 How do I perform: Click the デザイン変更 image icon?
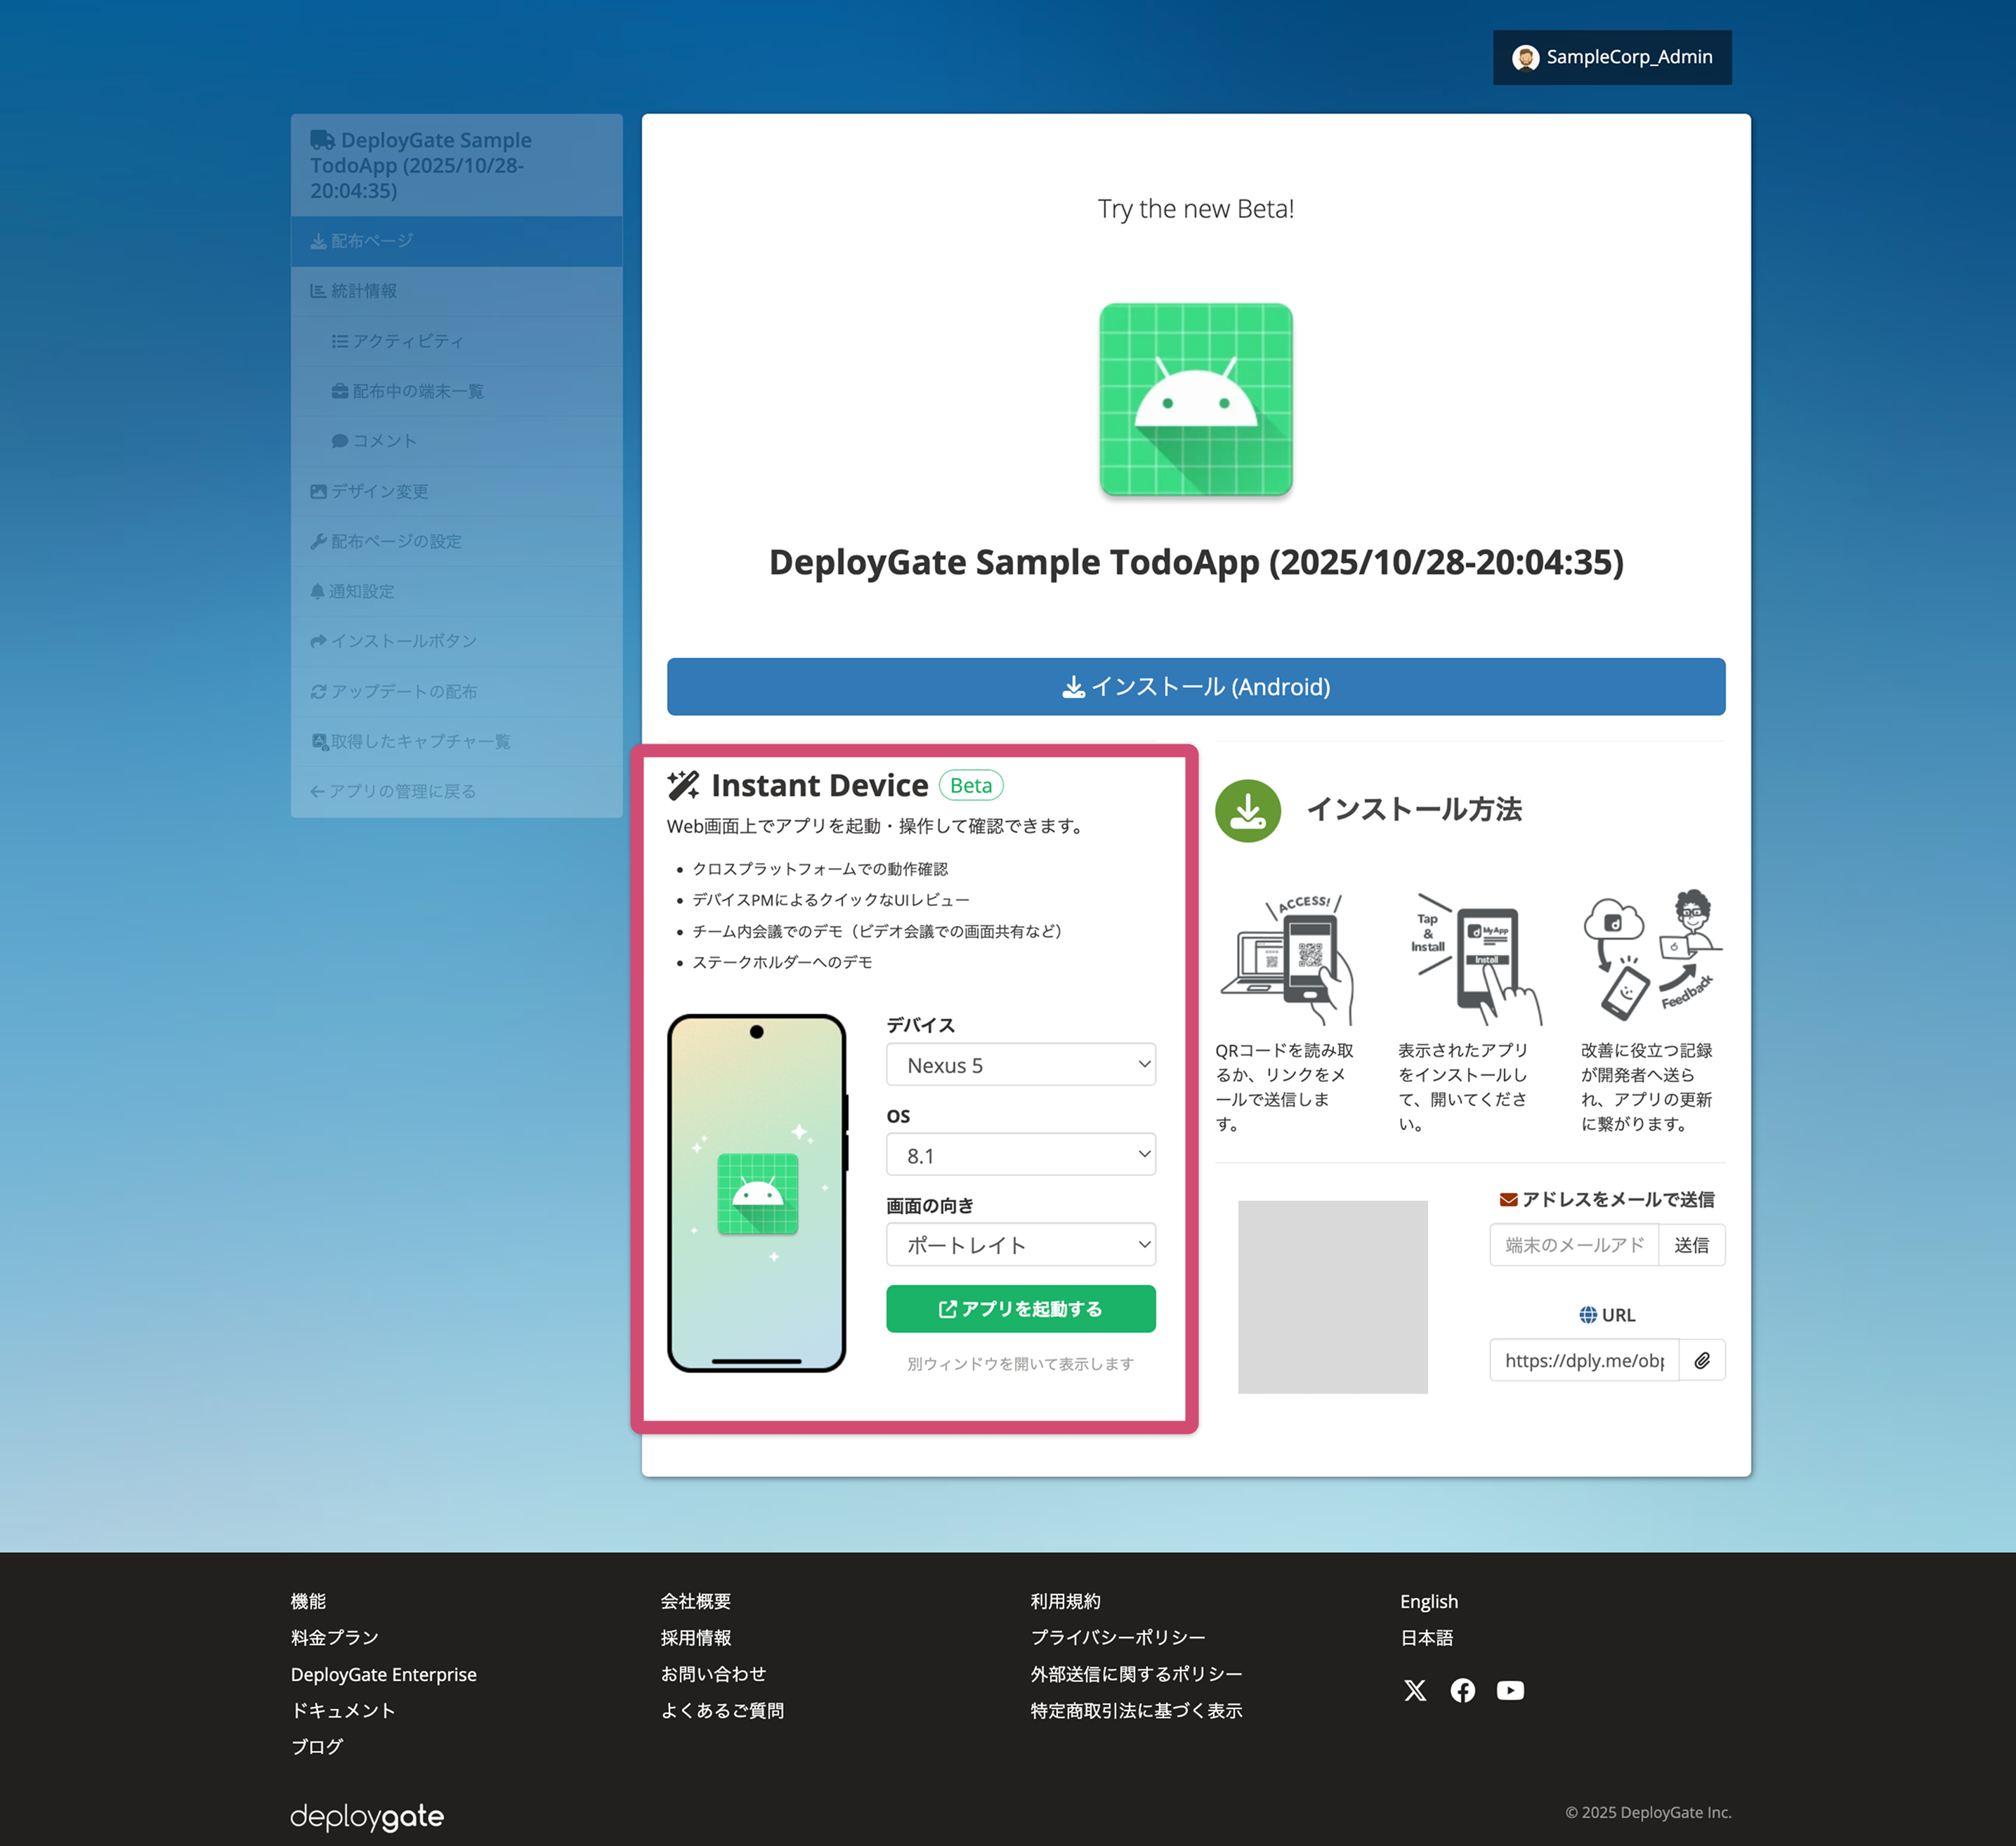pos(317,491)
